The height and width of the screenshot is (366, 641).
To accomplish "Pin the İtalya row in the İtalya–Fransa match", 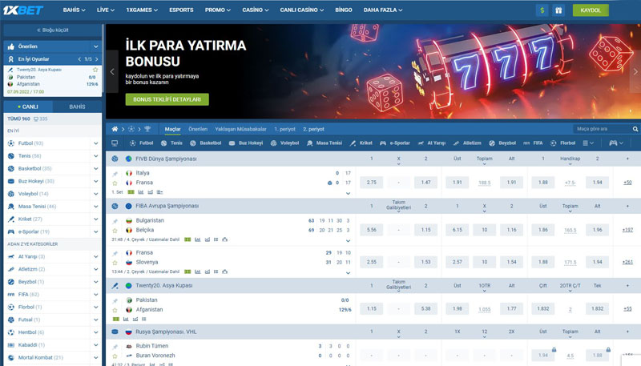I will click(x=115, y=174).
